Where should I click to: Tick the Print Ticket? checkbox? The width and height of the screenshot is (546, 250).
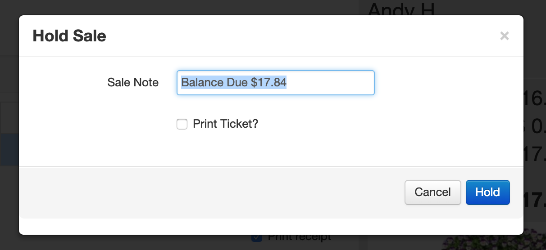182,124
